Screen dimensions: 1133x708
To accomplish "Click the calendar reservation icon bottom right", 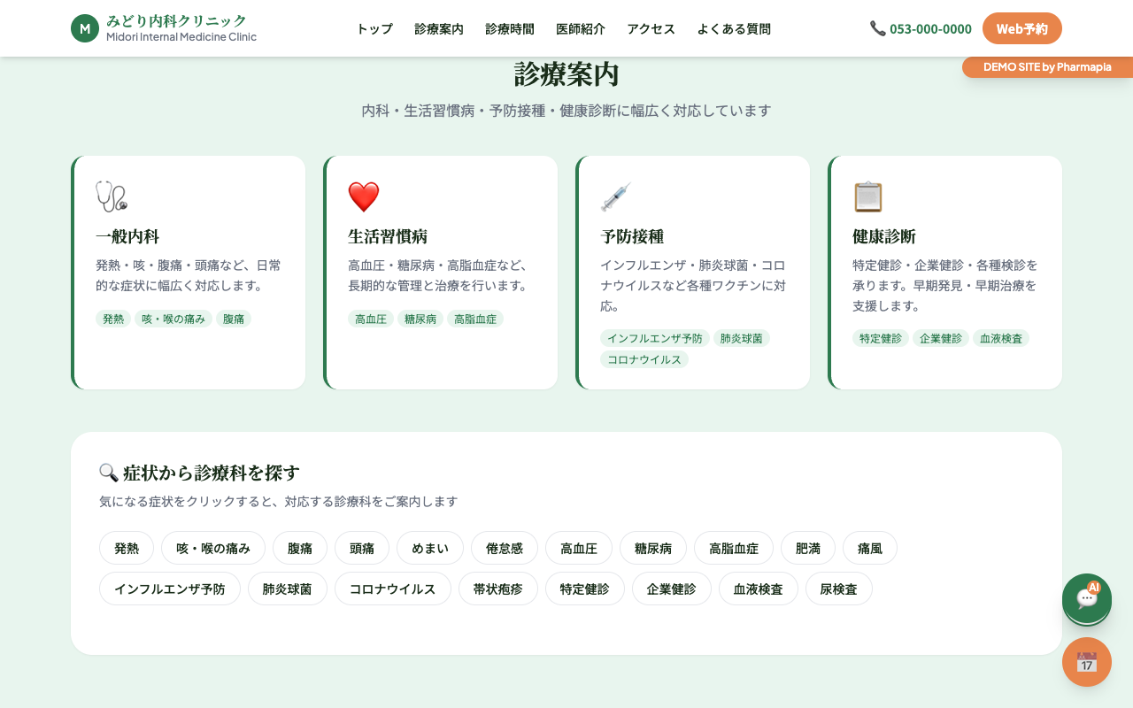I will pyautogui.click(x=1087, y=662).
